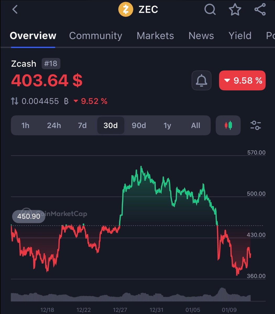Screen dimensions: 275x314
Task: Tap the 450.90 reference price label
Action: coord(29,216)
